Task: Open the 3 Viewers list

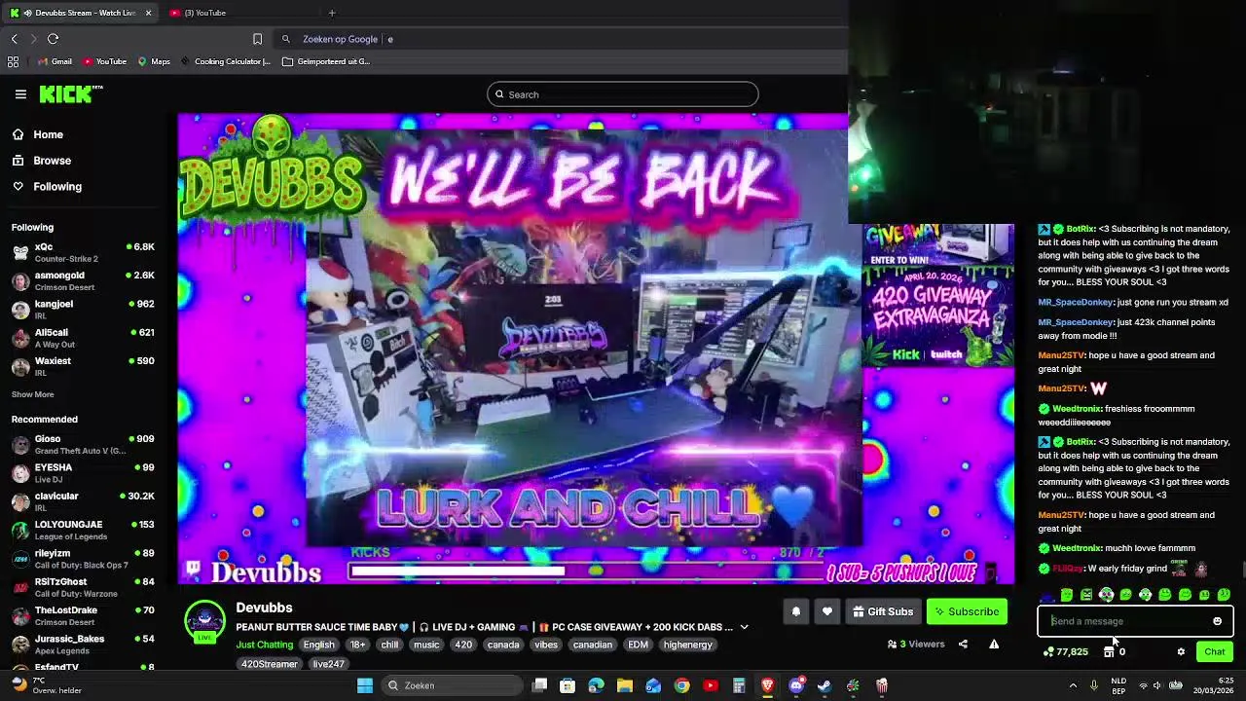Action: click(916, 644)
